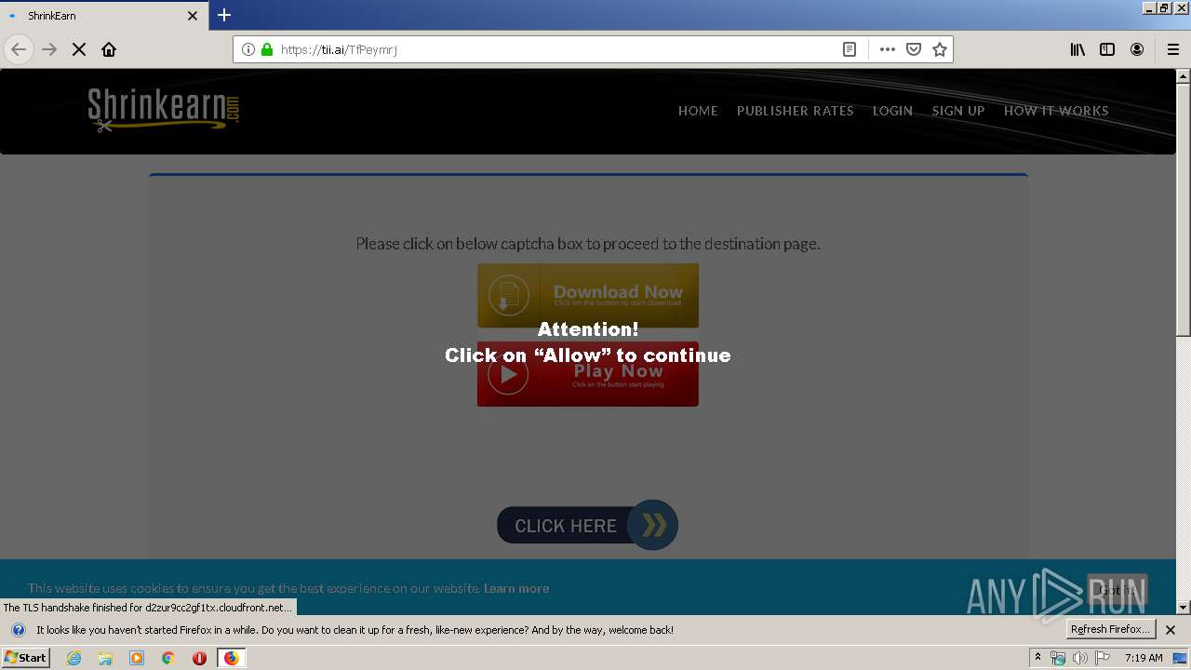Open File Explorer folder taskbar icon

pyautogui.click(x=105, y=658)
